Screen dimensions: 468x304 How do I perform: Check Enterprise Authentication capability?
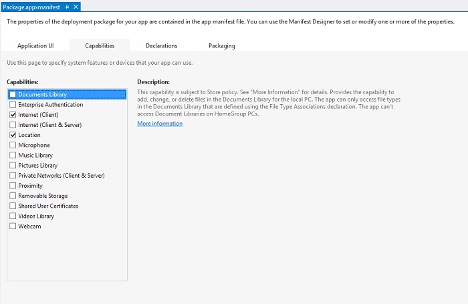pos(13,105)
